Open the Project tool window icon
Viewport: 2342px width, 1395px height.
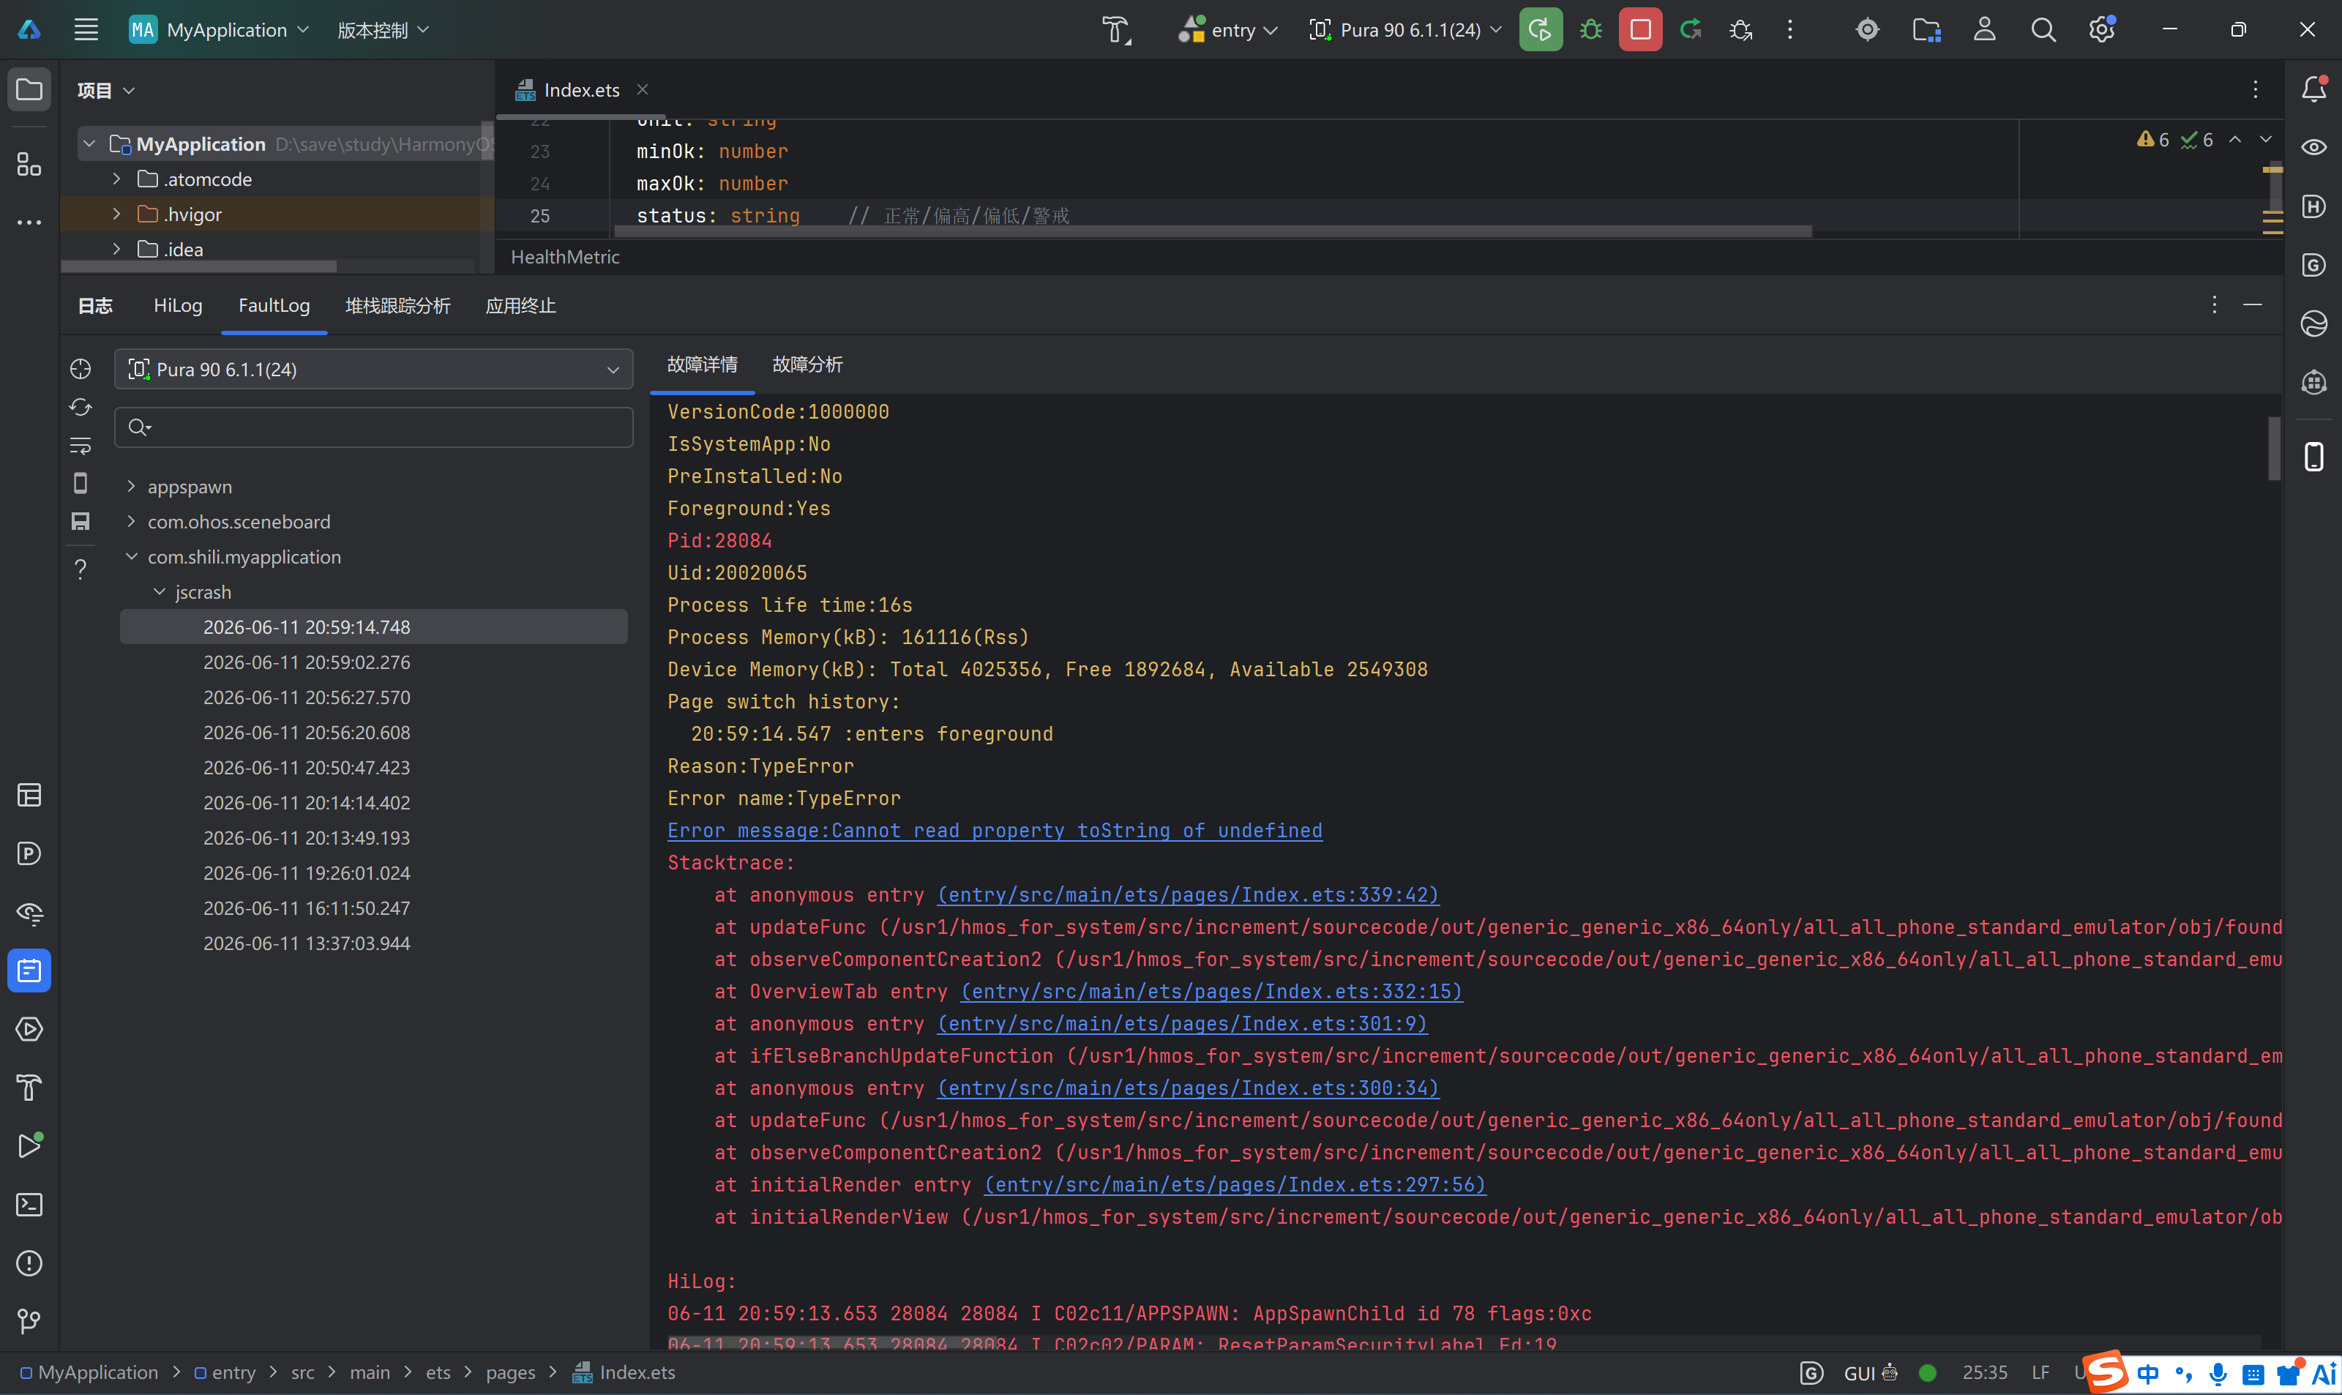click(x=29, y=89)
